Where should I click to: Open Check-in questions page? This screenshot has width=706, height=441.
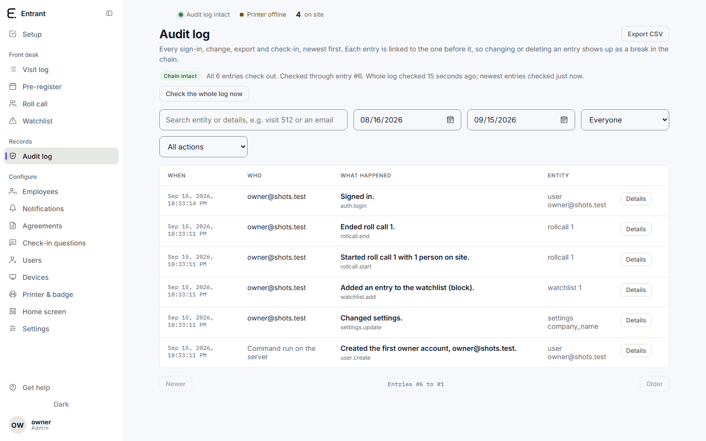click(61, 243)
